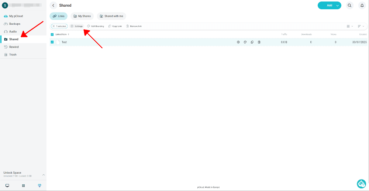
Task: Open the desktop monitor icon in sidebar footer
Action: pyautogui.click(x=7, y=185)
